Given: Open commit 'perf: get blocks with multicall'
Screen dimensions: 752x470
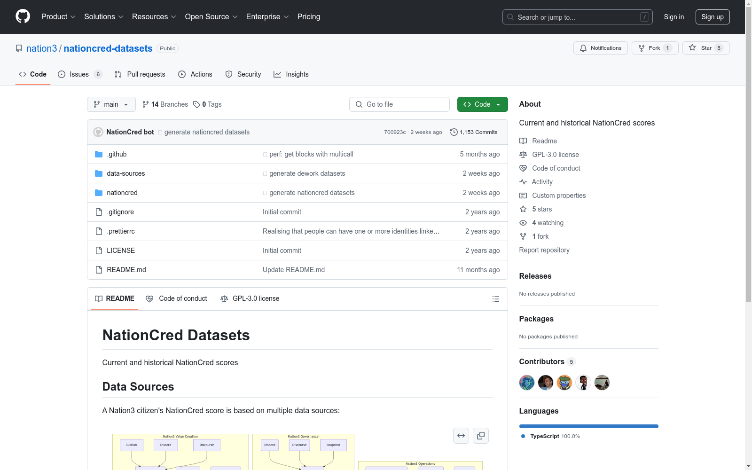Looking at the screenshot, I should point(311,154).
